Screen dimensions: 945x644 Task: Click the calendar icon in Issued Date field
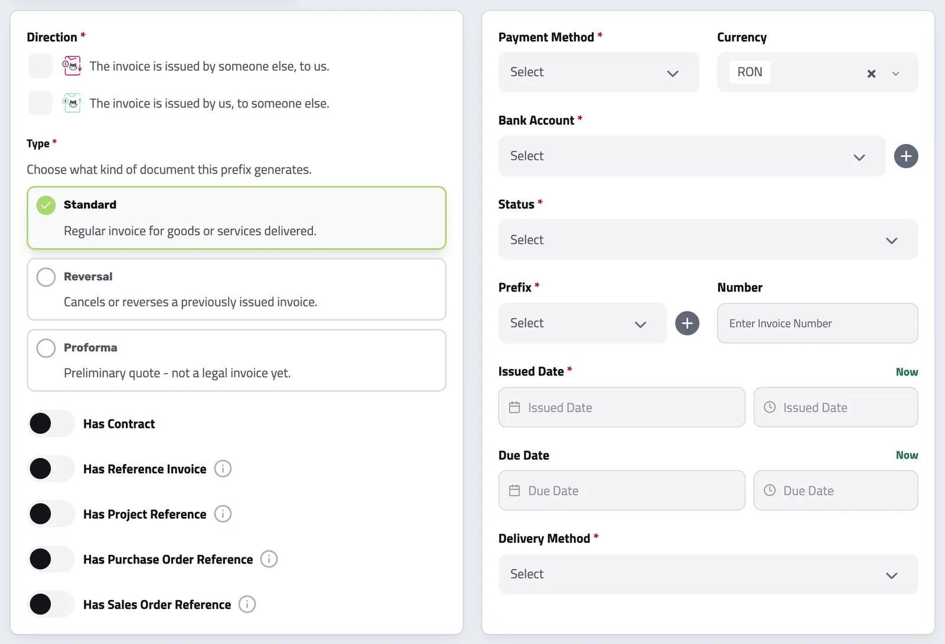tap(514, 407)
